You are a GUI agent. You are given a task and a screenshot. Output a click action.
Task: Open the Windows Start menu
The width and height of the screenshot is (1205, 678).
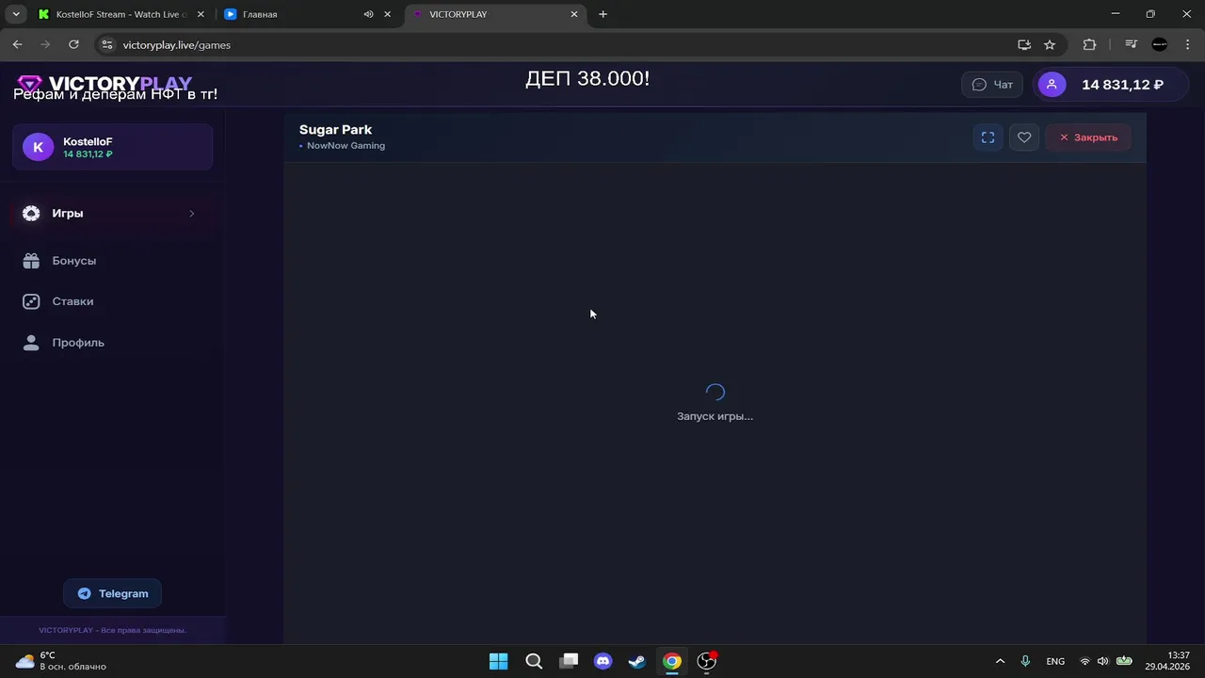499,661
